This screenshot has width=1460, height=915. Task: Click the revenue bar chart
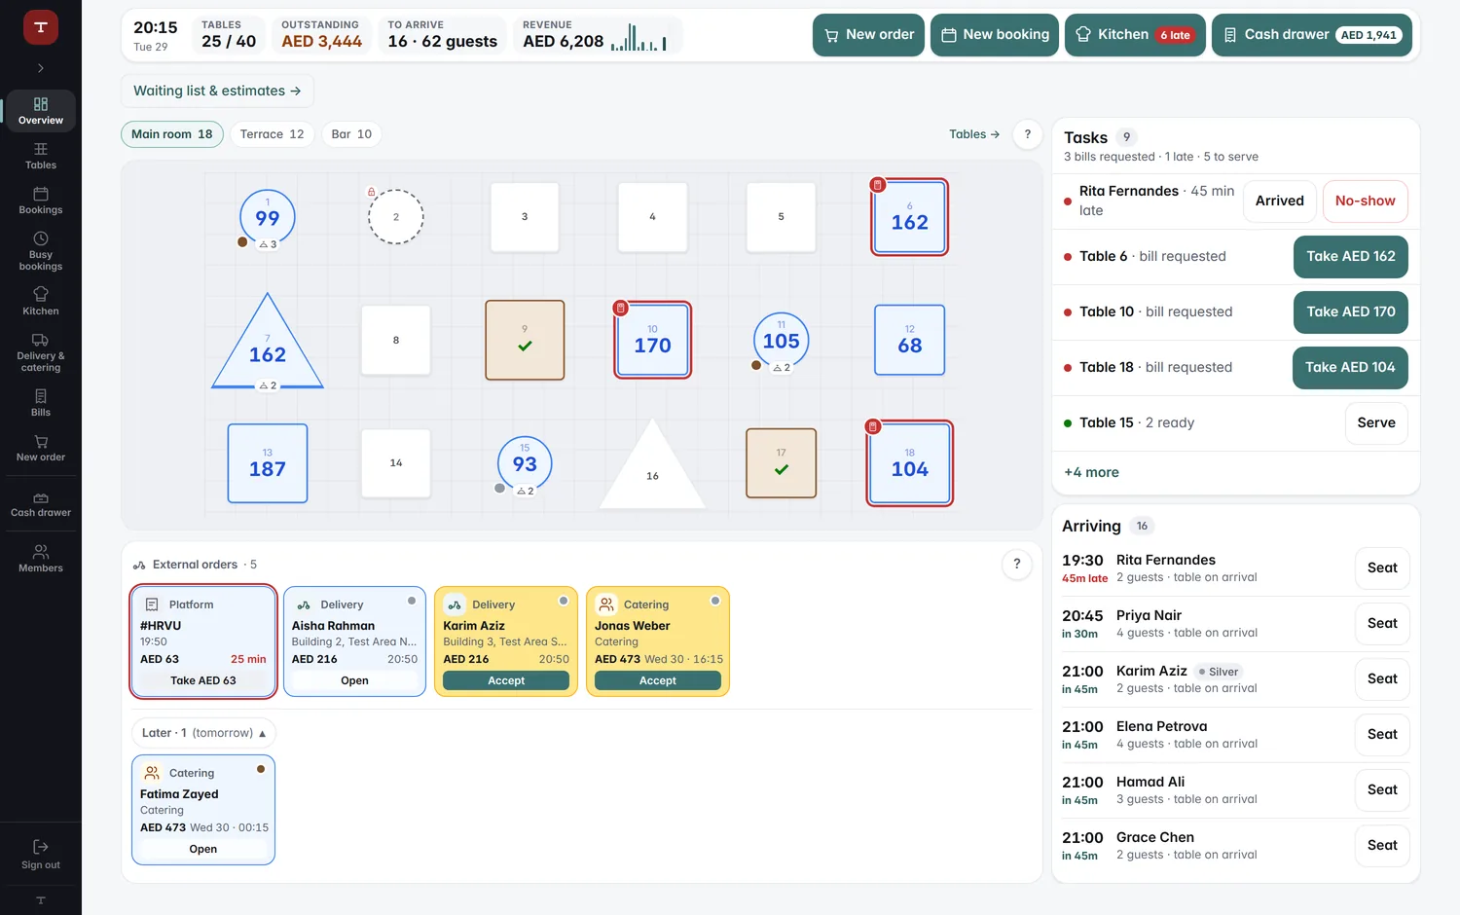point(639,38)
